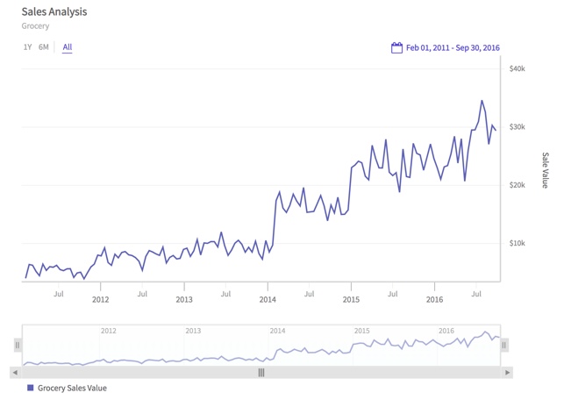Click the Grocery subtitle
The image size is (564, 407).
click(x=35, y=26)
